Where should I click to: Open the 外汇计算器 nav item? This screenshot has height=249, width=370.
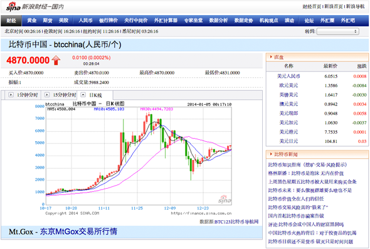tap(166, 21)
